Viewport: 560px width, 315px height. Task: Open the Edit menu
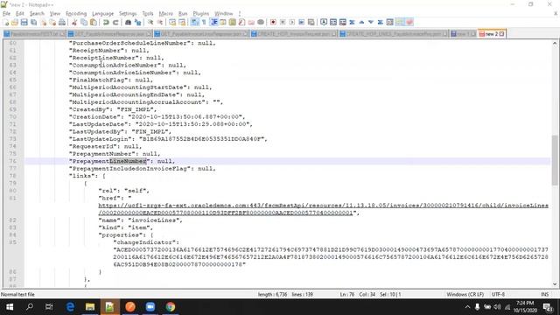click(19, 14)
